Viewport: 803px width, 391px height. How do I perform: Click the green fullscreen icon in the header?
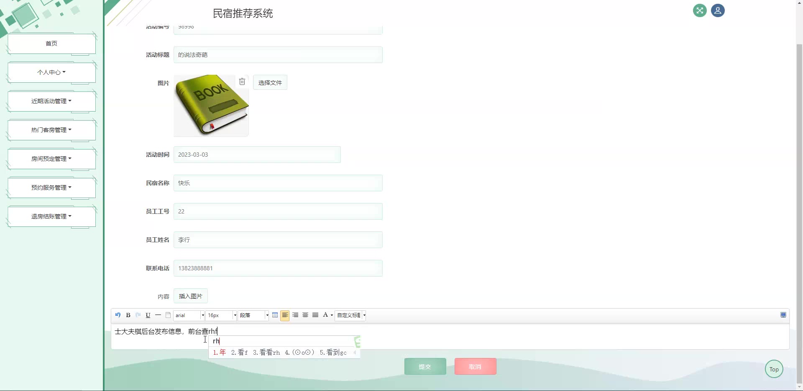pos(700,10)
